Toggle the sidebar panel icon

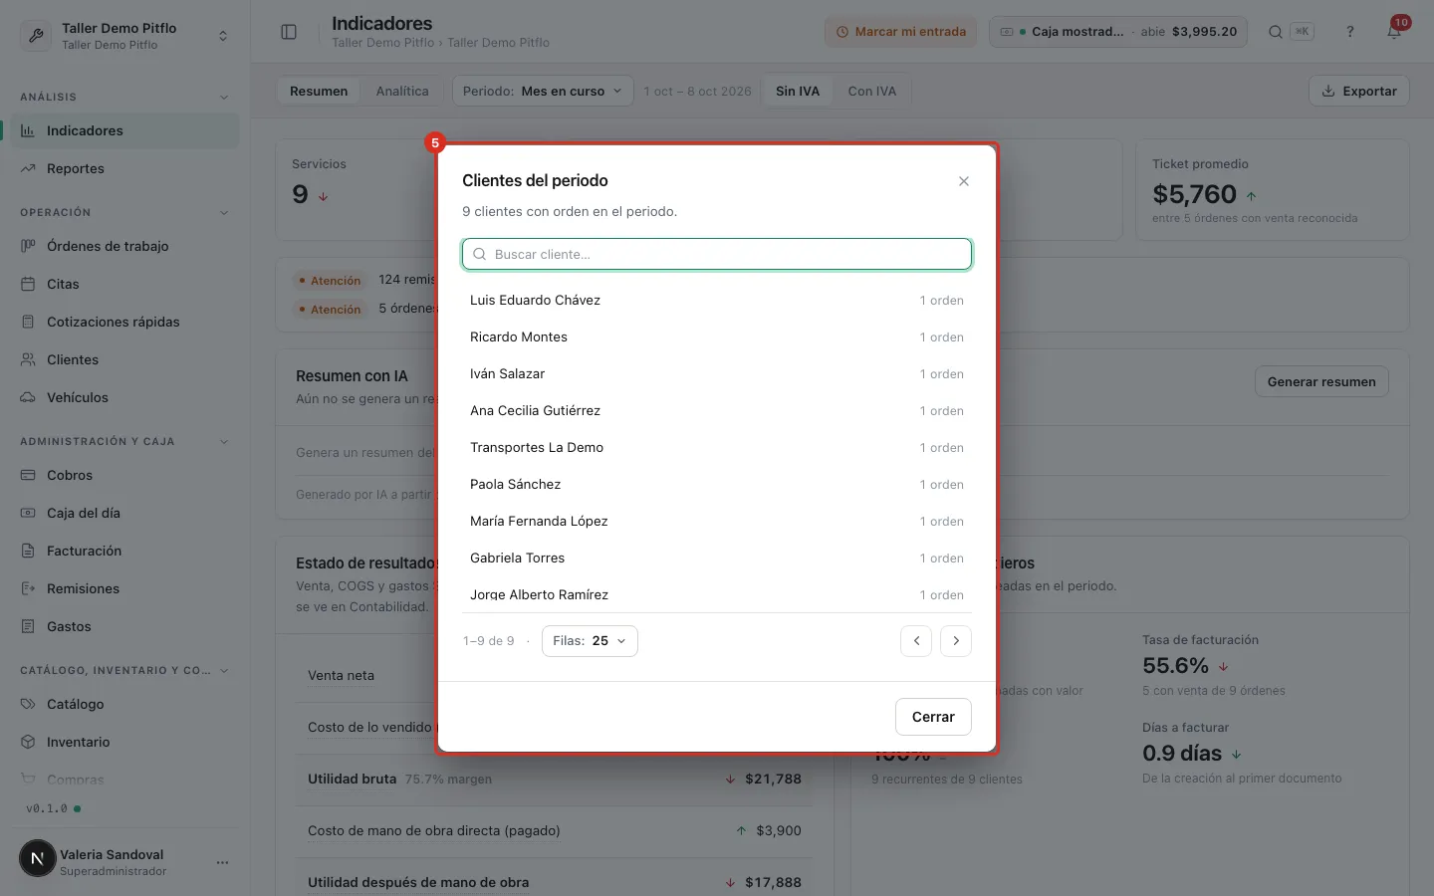click(289, 32)
